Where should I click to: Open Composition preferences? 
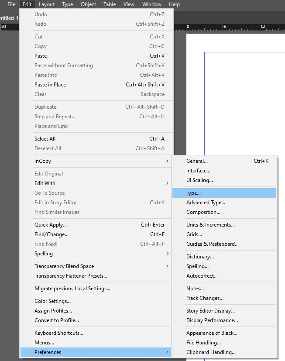coord(224,212)
